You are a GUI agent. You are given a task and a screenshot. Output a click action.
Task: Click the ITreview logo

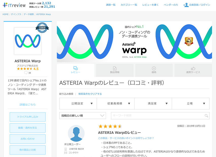(x=14, y=5)
